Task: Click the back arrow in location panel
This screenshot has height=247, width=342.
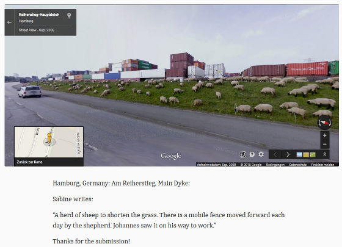Action: tap(9, 22)
